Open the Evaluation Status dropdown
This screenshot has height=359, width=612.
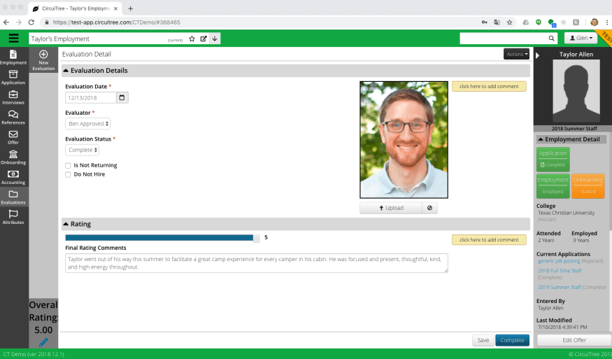pos(83,150)
